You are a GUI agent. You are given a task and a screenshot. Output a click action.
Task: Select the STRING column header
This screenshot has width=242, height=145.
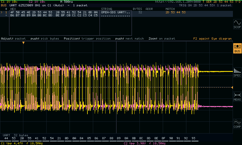pos(106,9)
